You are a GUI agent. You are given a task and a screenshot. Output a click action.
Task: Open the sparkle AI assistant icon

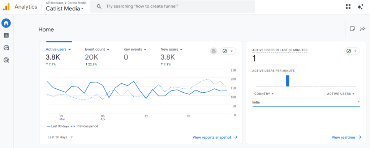click(360, 6)
